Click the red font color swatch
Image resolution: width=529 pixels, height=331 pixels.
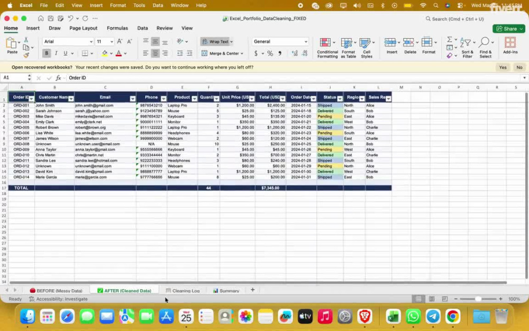[118, 53]
